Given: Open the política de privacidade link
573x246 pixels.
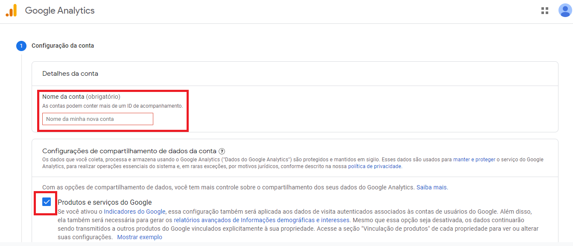Looking at the screenshot, I should pyautogui.click(x=375, y=166).
